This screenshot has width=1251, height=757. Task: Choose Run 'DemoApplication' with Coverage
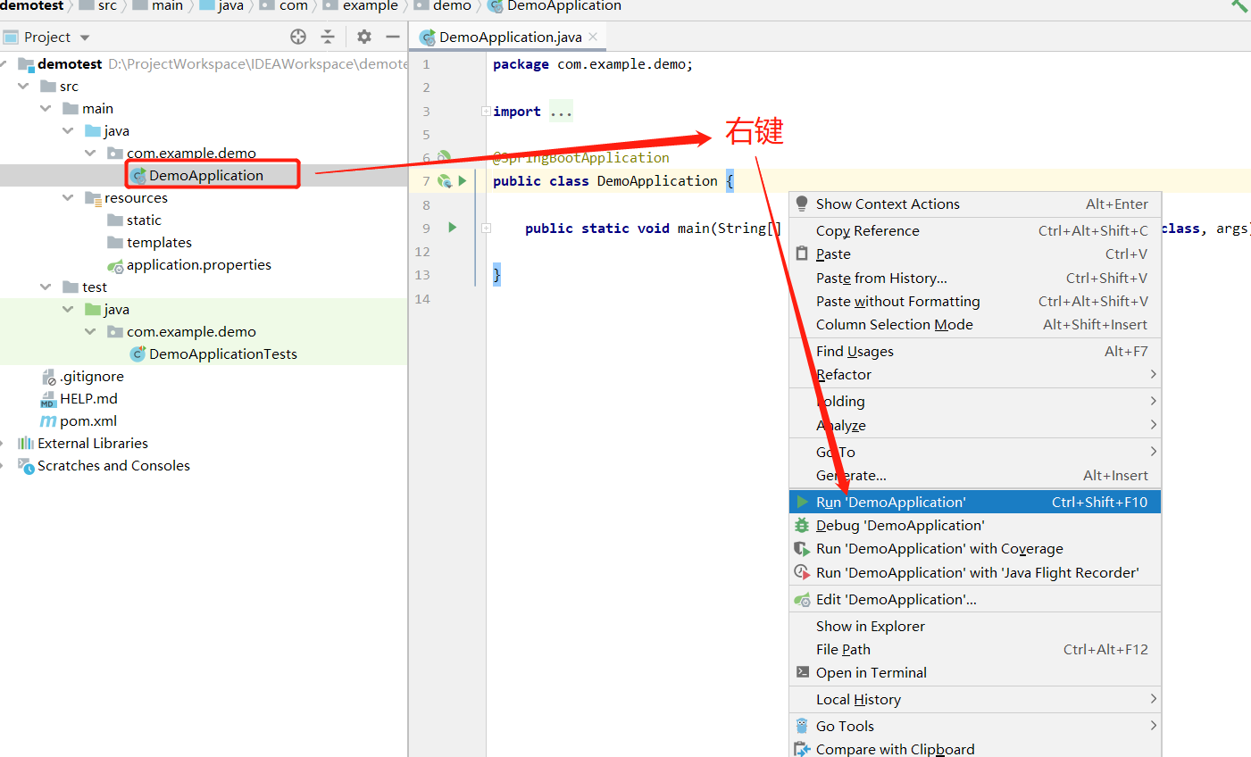[x=975, y=548]
